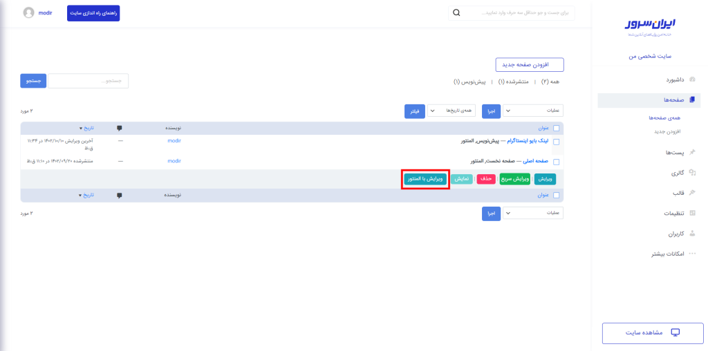The image size is (708, 351).
Task: Click the pin icon next to پست‌ها
Action: [x=693, y=152]
